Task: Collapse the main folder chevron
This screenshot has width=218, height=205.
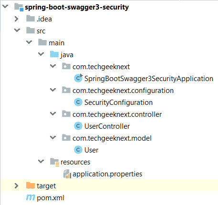Action: point(29,42)
